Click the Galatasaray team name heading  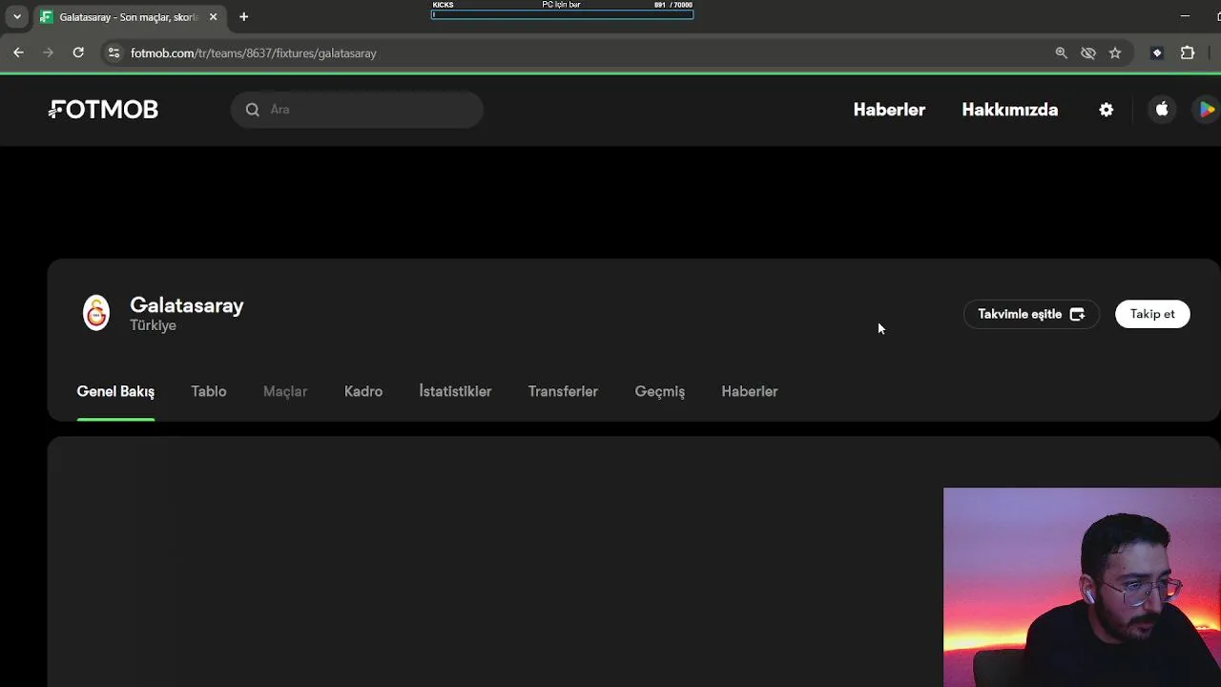click(x=187, y=305)
